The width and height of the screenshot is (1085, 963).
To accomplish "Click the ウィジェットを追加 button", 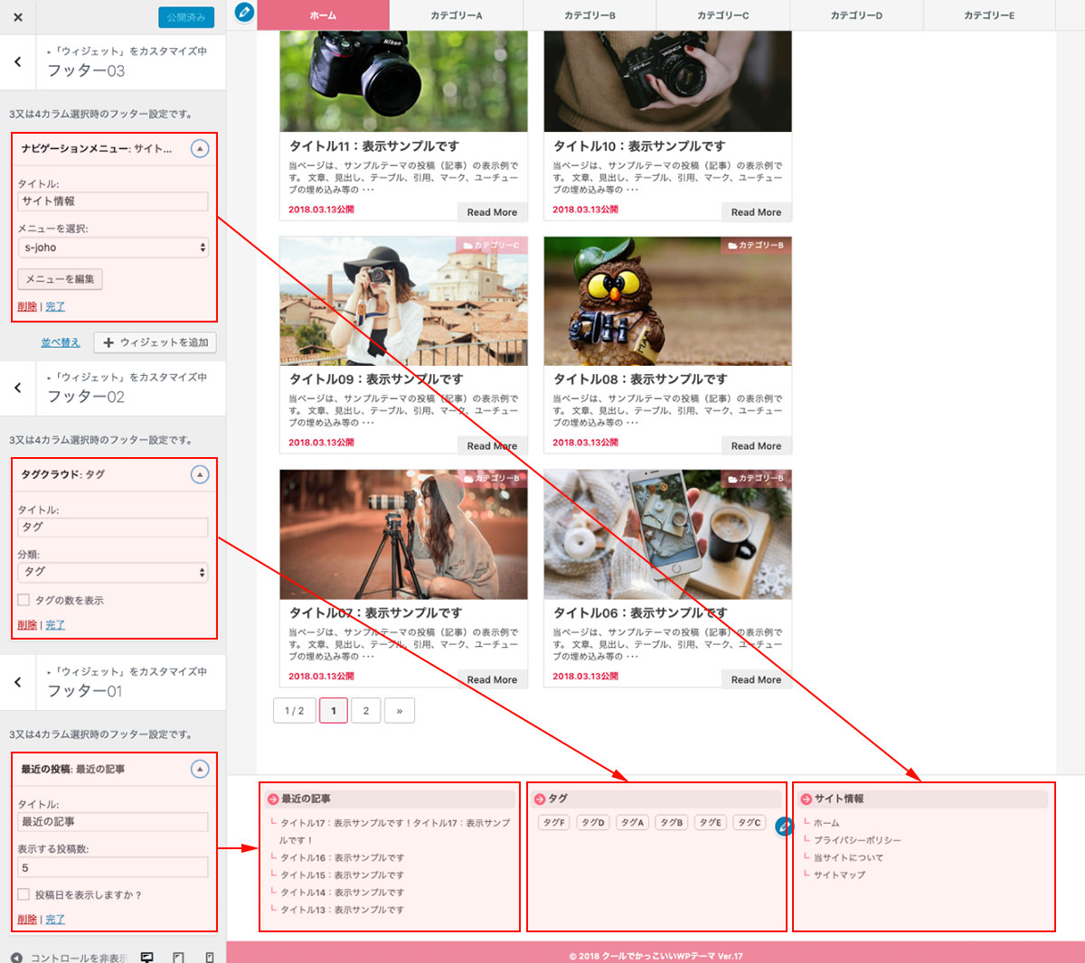I will (x=156, y=342).
